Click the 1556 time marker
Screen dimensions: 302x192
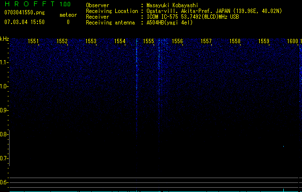[x=177, y=41]
